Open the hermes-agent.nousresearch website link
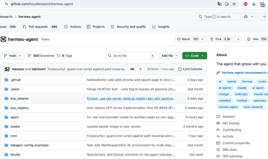Screen dimensions: 268x159 (x=245, y=73)
